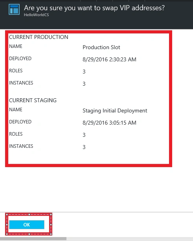193x241 pixels.
Task: Click the CURRENT STAGING heading
Action: pyautogui.click(x=33, y=100)
